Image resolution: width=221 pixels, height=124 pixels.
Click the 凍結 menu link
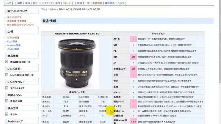(27, 3)
